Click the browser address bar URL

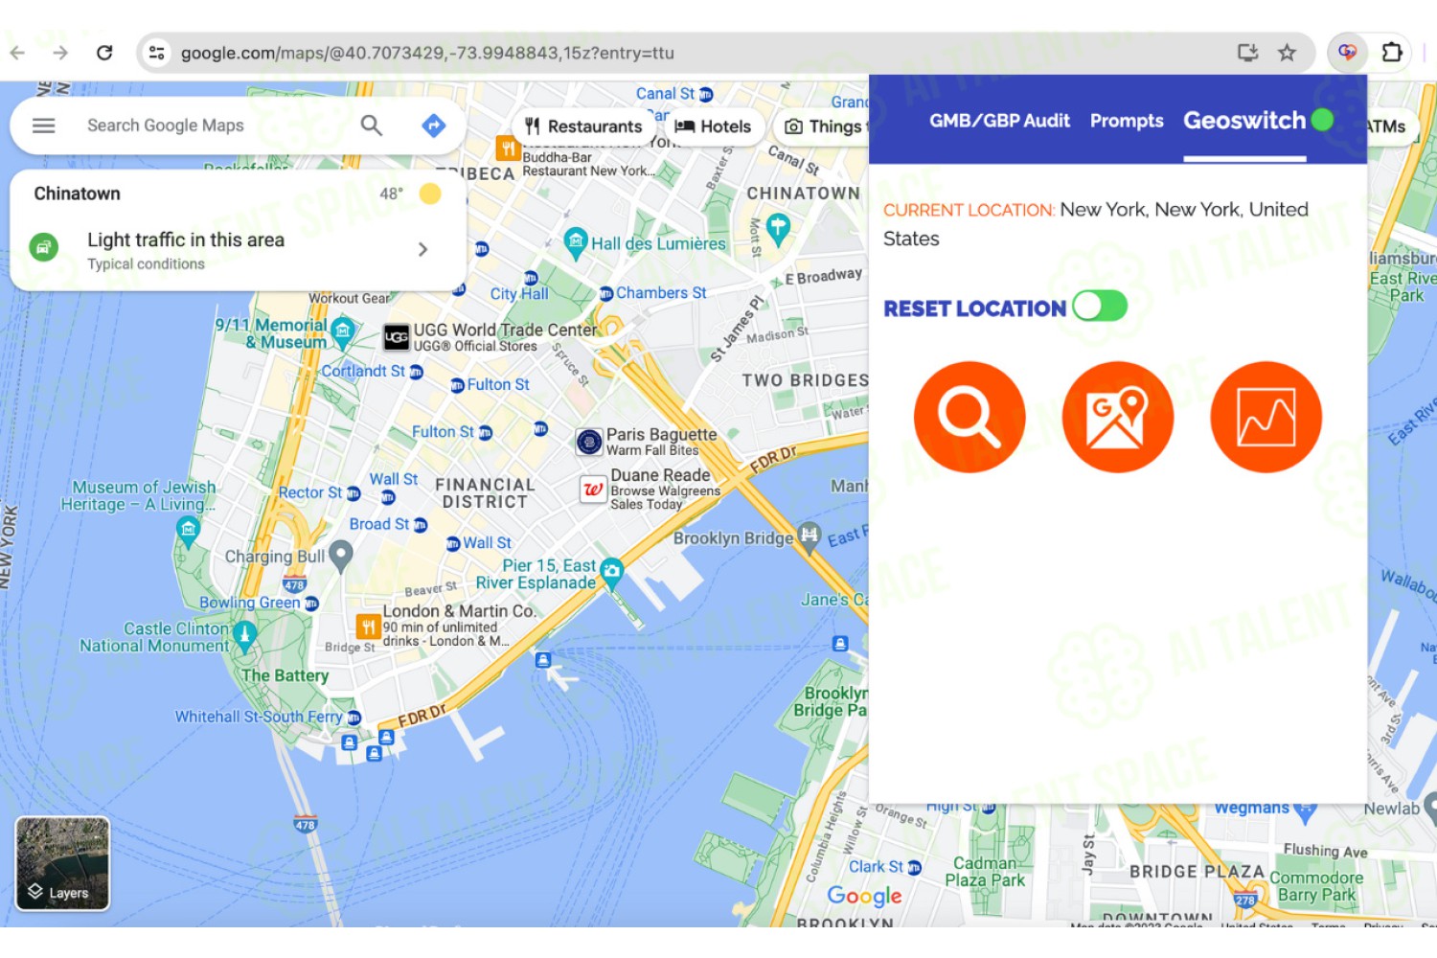tap(427, 53)
